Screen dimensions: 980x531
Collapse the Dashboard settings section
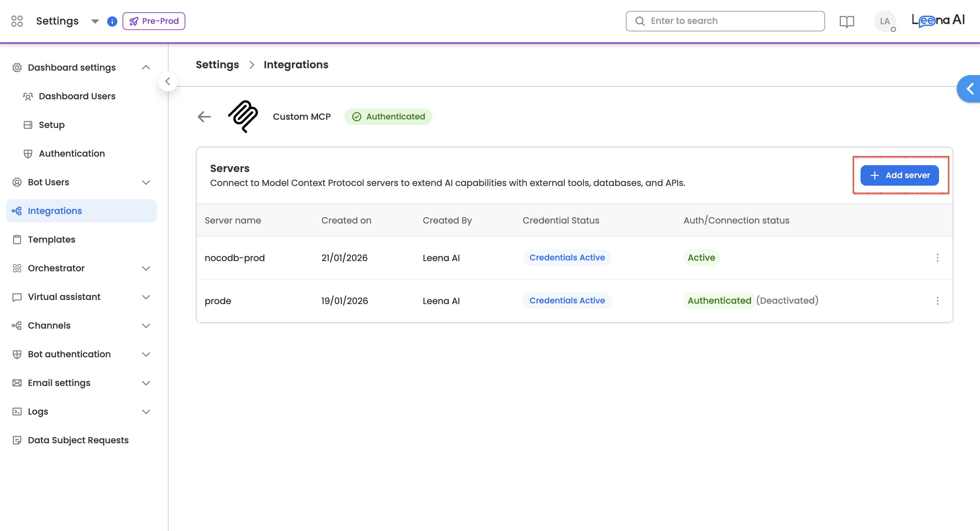pos(146,67)
